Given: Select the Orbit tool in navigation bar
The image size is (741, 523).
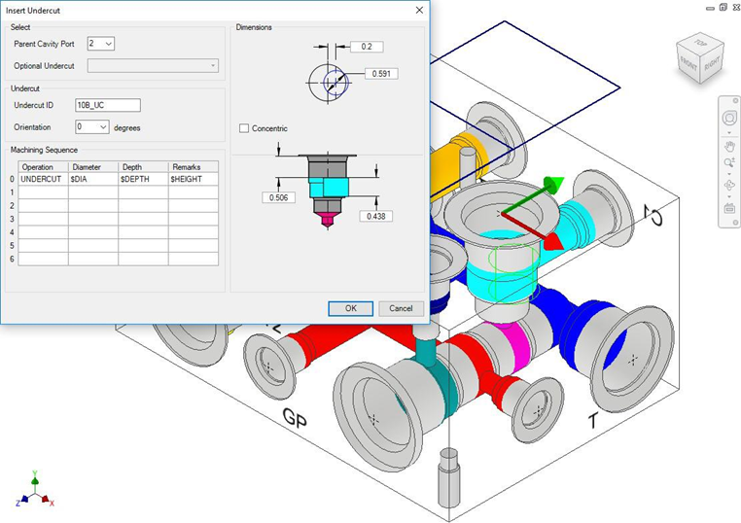Looking at the screenshot, I should [x=728, y=185].
